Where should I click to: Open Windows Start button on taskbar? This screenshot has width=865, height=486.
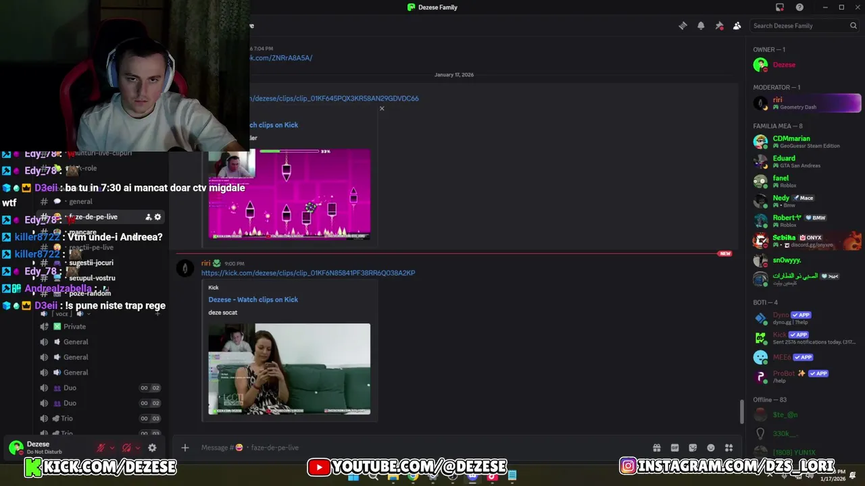click(353, 477)
